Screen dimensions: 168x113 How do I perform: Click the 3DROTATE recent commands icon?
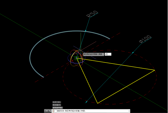[53, 111]
